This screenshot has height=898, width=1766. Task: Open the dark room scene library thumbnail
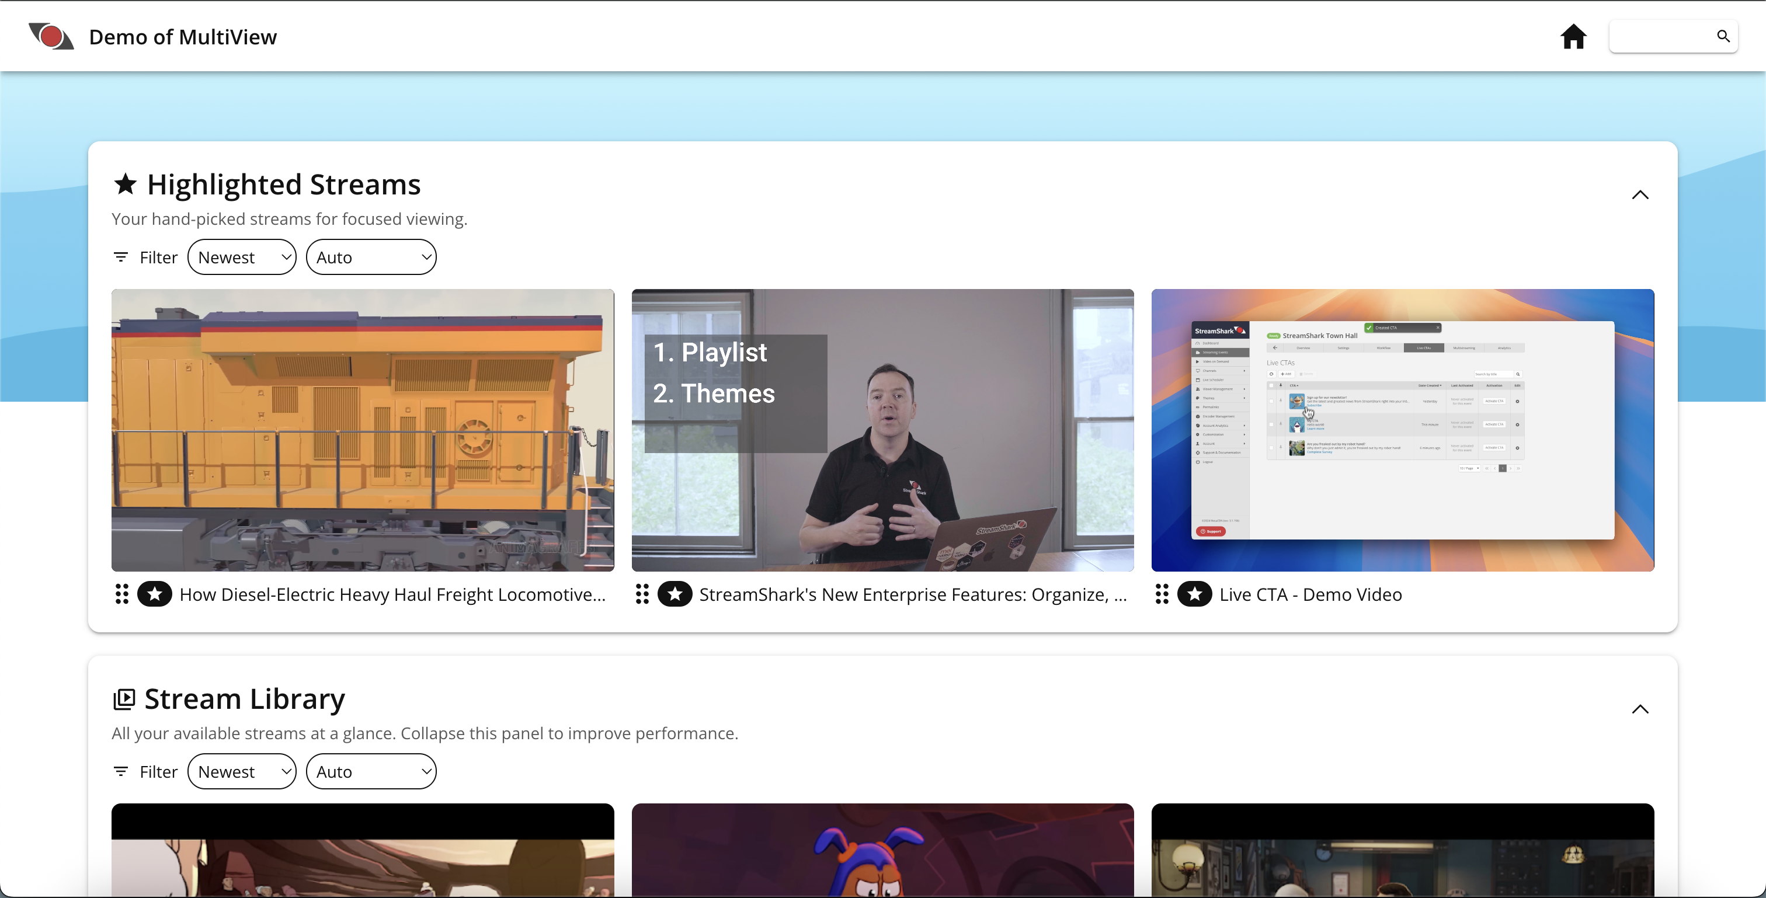[1403, 850]
